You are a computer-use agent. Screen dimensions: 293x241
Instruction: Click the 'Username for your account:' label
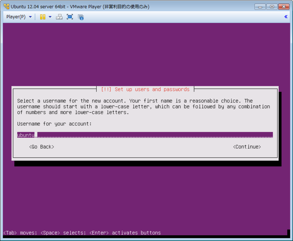tap(54, 124)
